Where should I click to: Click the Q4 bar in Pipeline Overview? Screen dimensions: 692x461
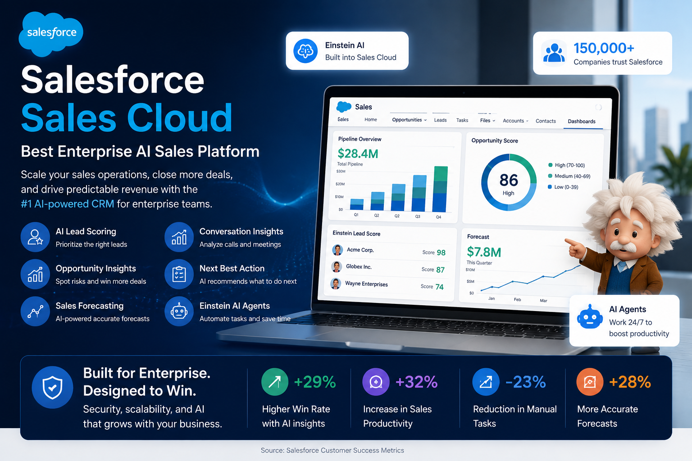(440, 189)
